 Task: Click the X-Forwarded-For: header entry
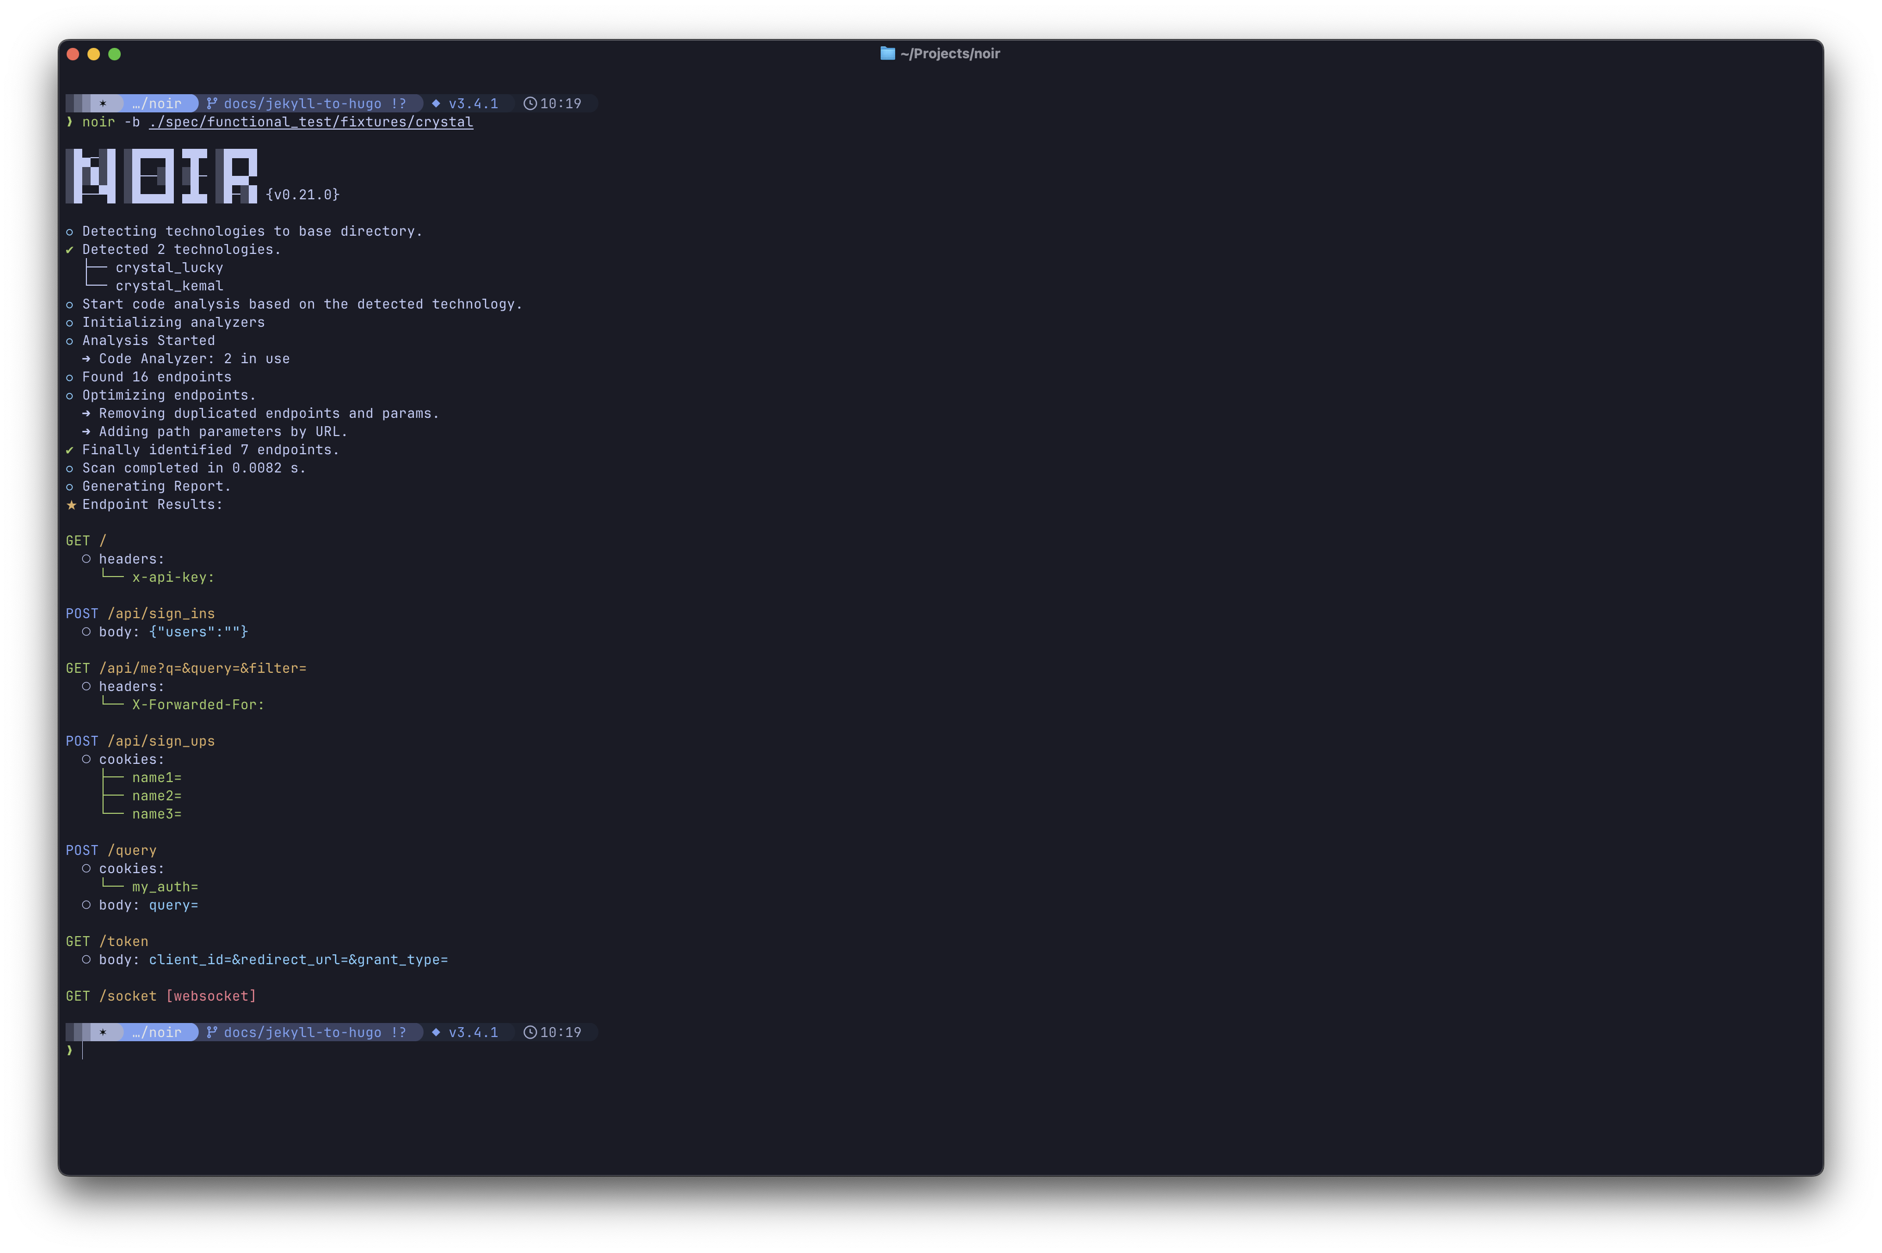pos(198,705)
